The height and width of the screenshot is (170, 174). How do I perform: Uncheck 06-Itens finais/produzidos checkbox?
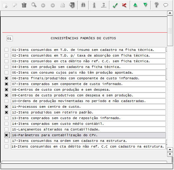6,78
